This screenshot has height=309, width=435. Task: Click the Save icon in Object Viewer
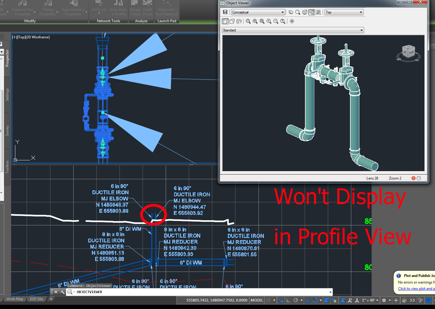[225, 12]
